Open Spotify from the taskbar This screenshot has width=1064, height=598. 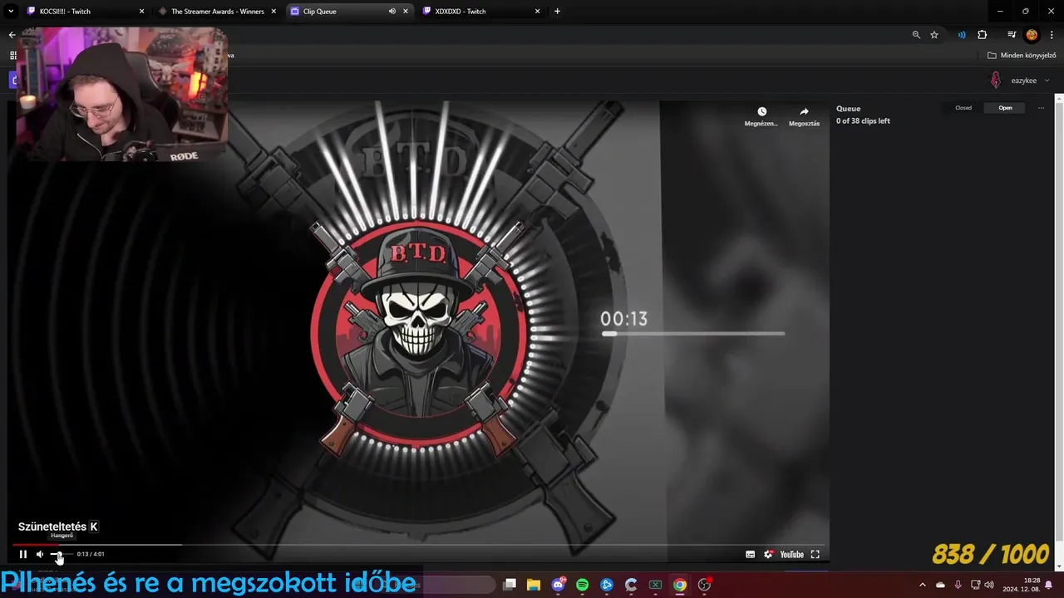(583, 585)
